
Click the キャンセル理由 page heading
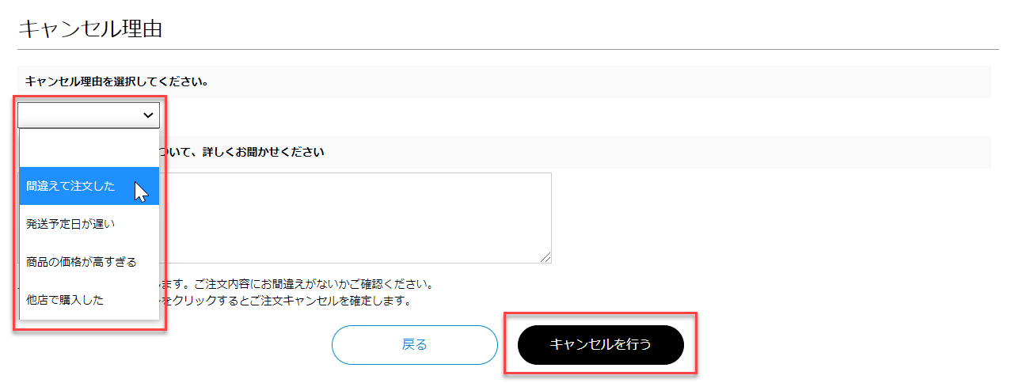(89, 28)
